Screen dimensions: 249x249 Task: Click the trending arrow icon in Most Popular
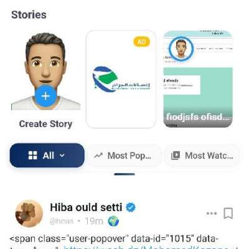(x=98, y=156)
